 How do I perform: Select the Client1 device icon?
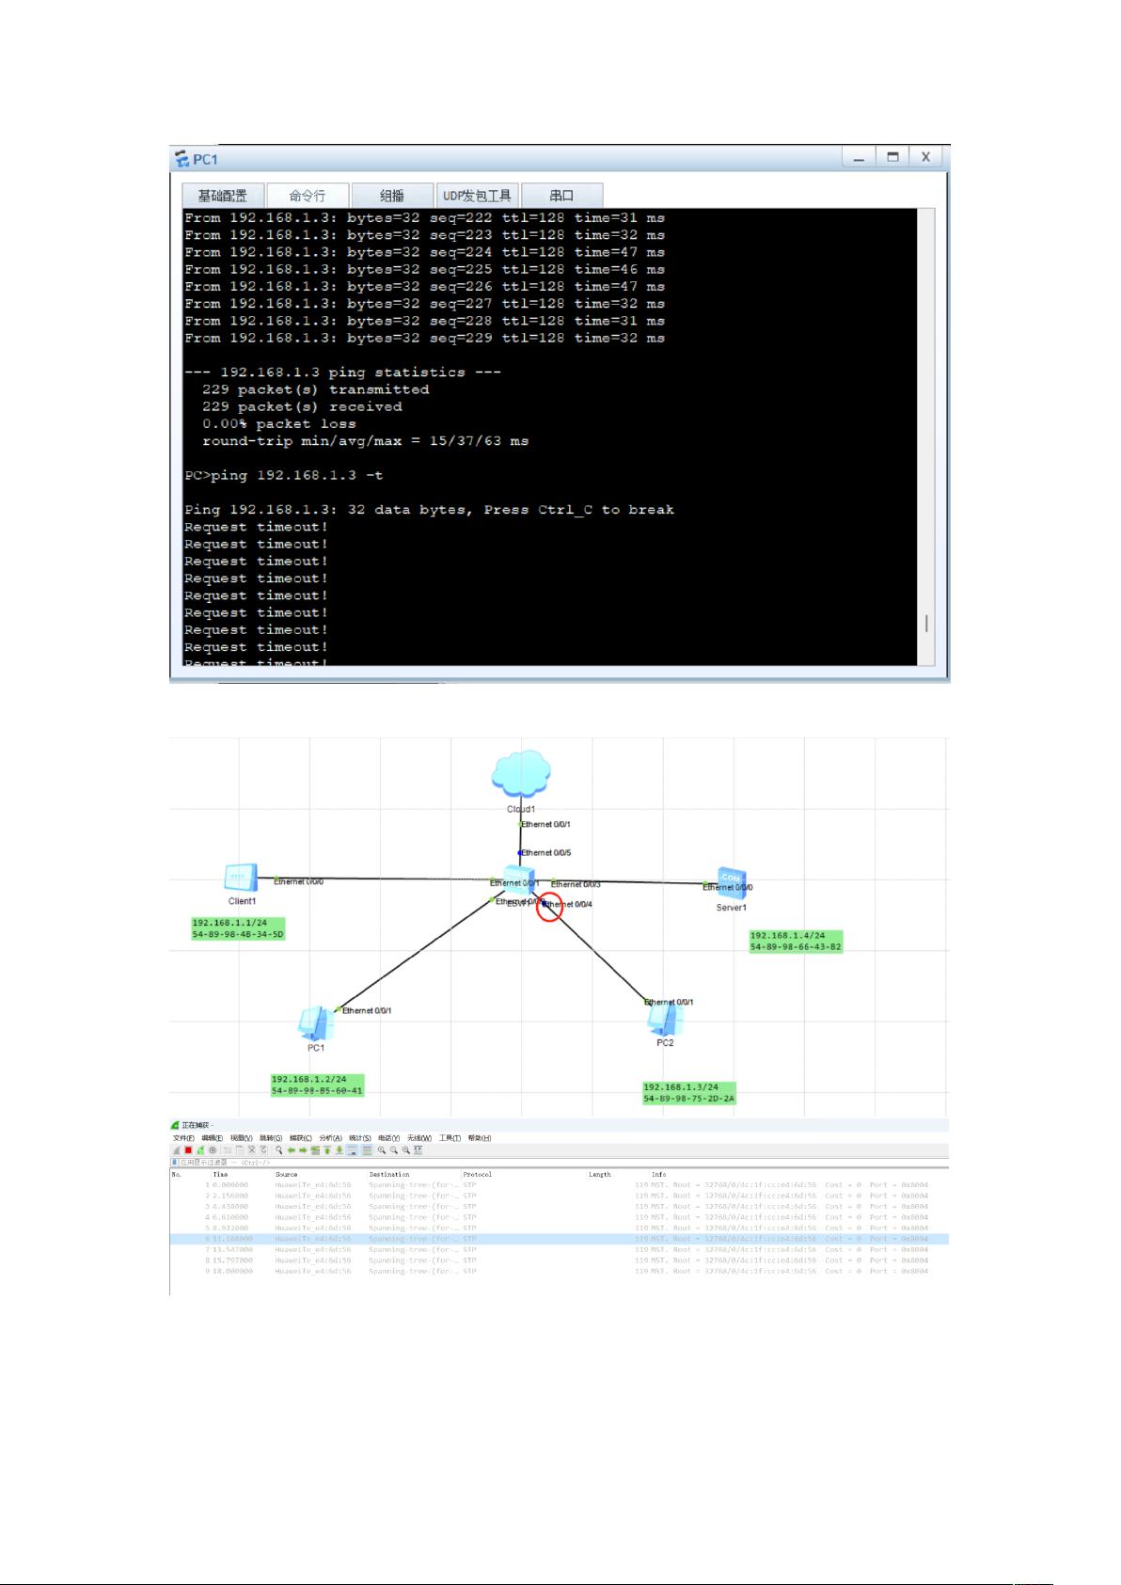point(240,878)
